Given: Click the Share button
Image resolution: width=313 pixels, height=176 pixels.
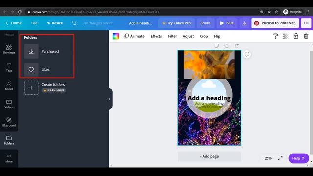Looking at the screenshot, I should [205, 23].
